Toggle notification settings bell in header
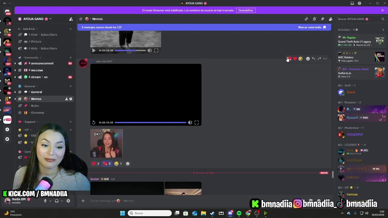The image size is (388, 218). point(314,19)
